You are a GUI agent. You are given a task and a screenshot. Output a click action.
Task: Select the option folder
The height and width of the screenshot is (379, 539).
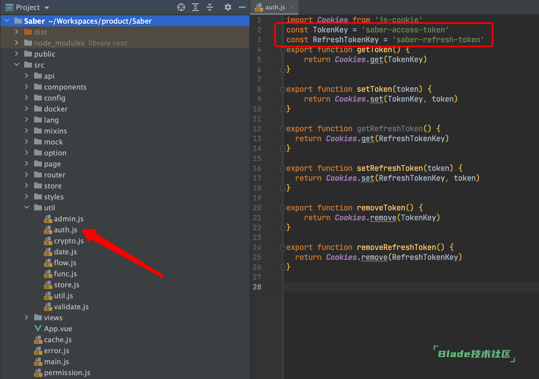point(55,153)
